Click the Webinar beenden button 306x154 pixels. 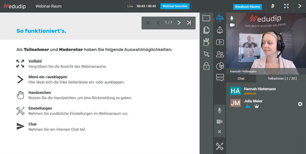(x=175, y=6)
